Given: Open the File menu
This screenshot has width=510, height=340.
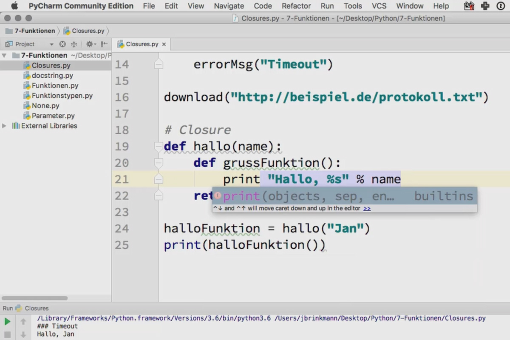Looking at the screenshot, I should (x=149, y=6).
